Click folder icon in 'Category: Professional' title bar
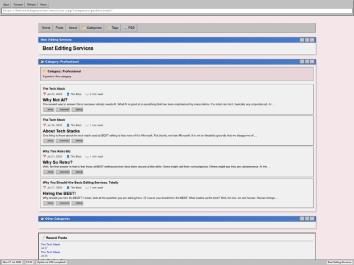 42,62
